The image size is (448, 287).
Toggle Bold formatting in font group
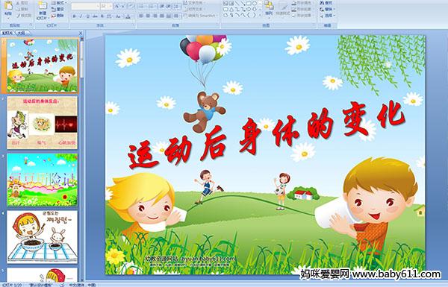click(74, 16)
